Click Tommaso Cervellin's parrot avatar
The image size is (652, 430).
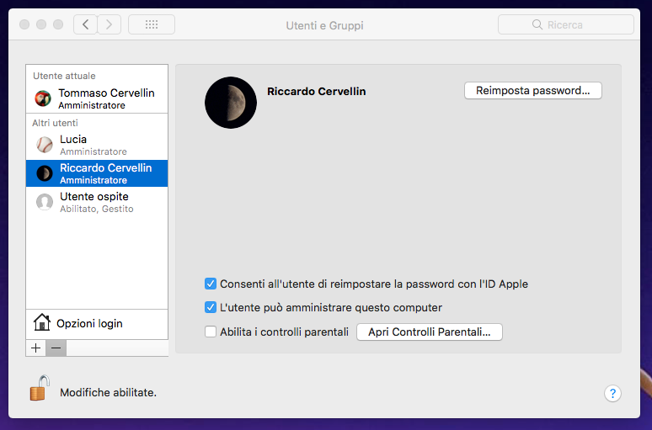tap(43, 99)
